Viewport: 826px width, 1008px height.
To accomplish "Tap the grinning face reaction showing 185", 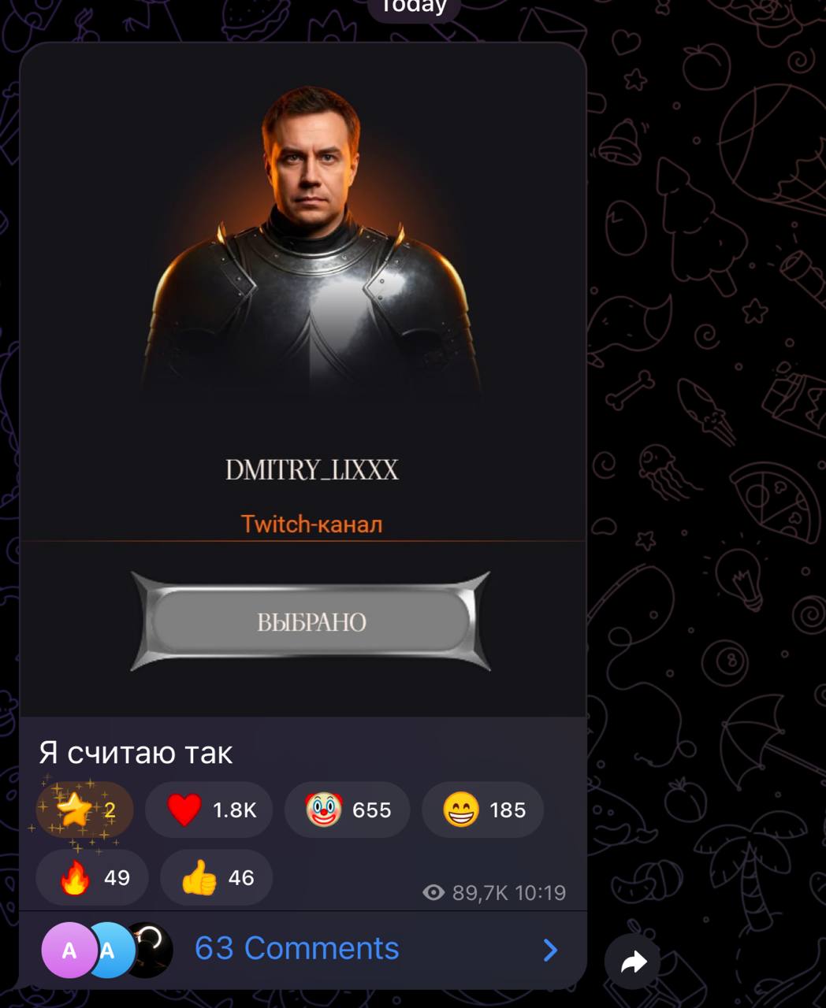I will 483,810.
